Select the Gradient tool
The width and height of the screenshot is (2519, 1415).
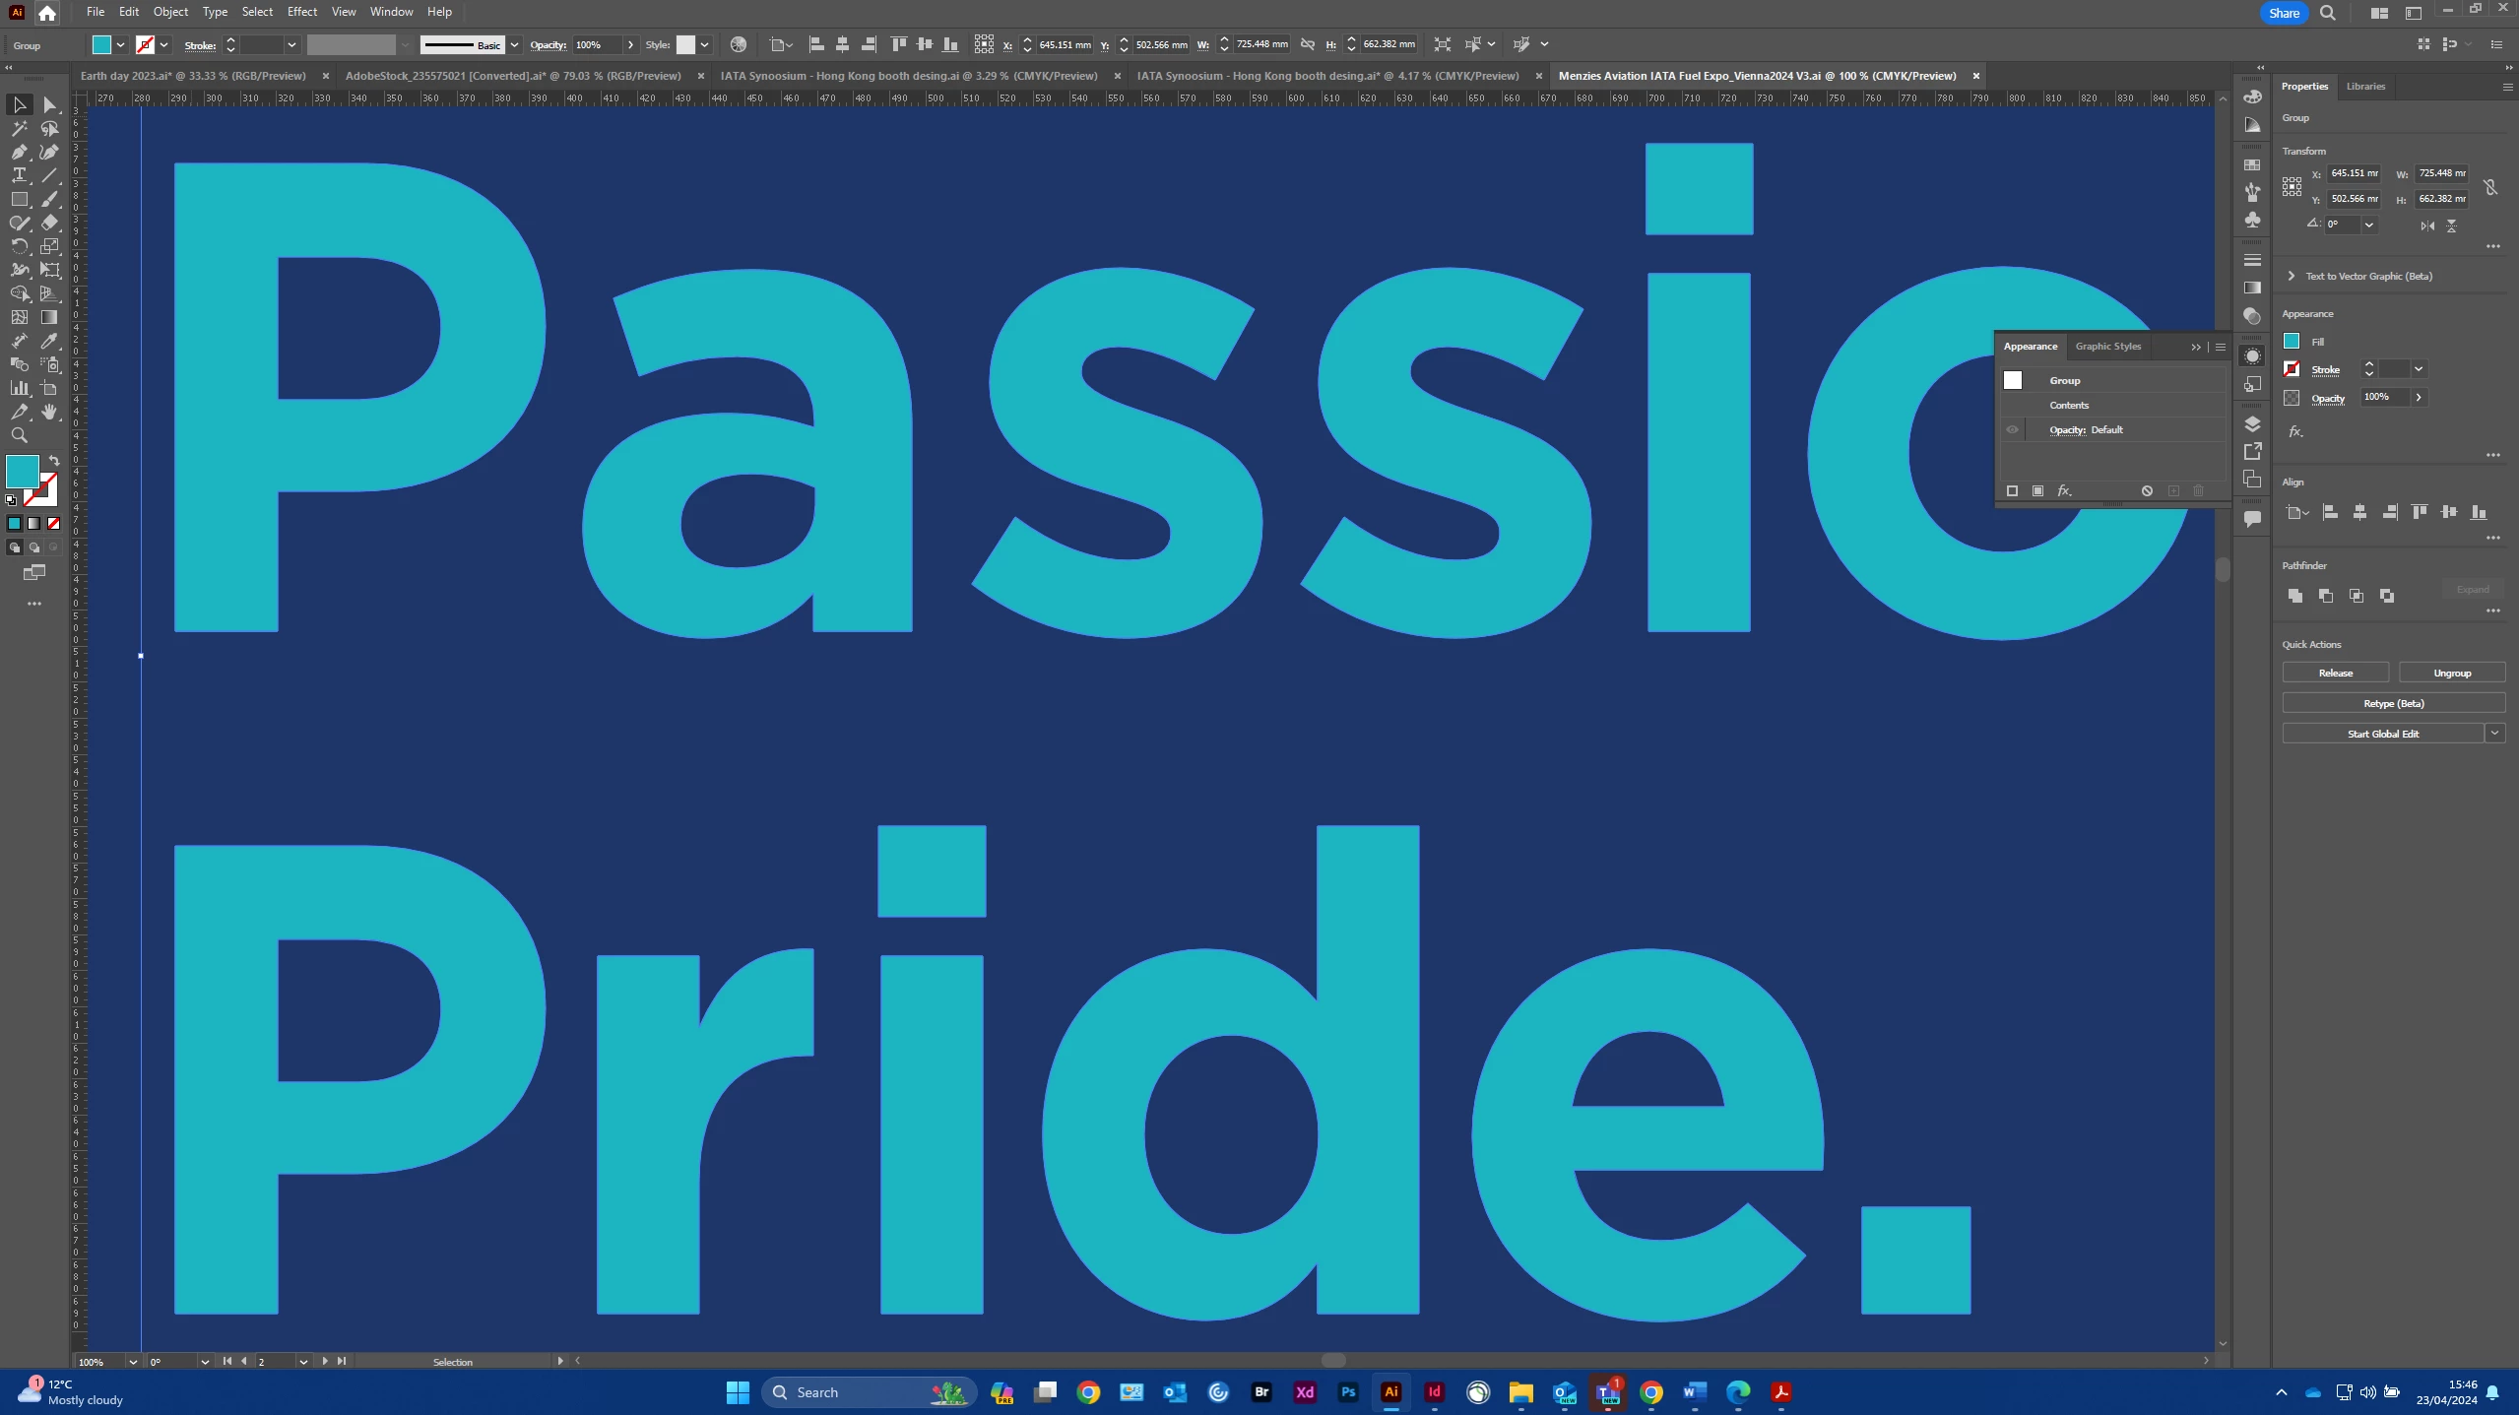tap(49, 317)
